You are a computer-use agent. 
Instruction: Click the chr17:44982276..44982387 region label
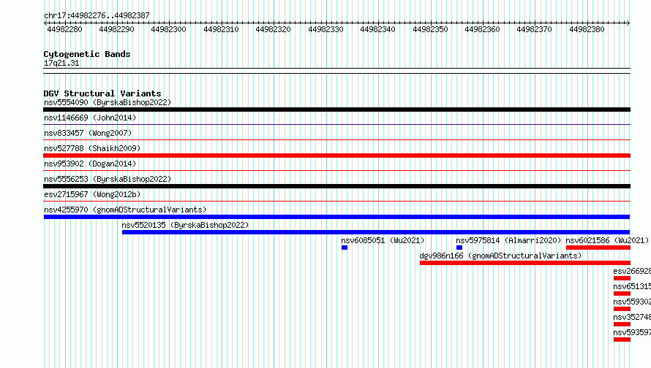(97, 15)
